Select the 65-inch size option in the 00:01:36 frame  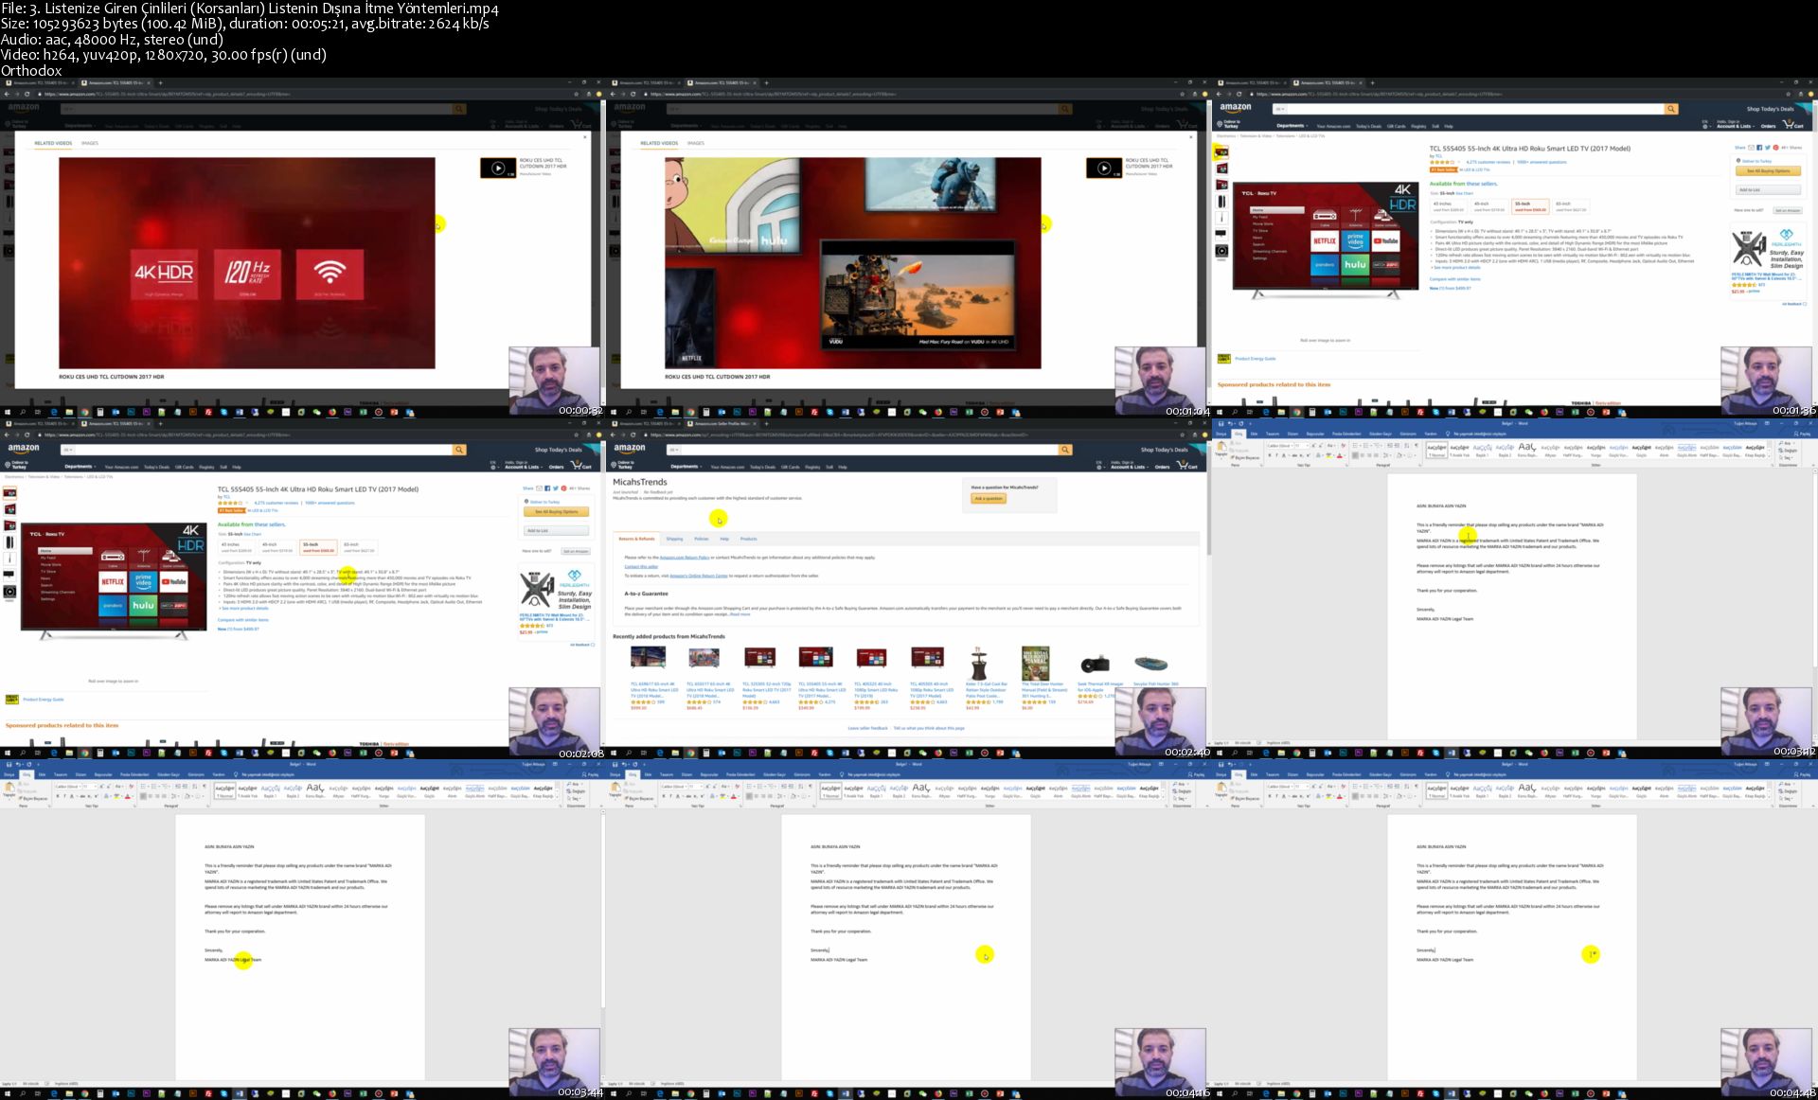point(1571,206)
